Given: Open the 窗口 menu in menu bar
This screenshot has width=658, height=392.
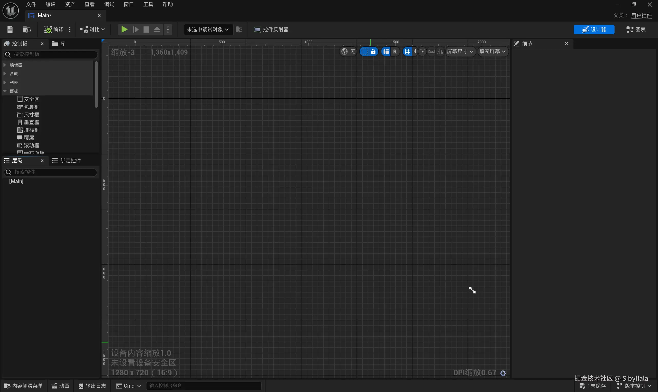Looking at the screenshot, I should [x=129, y=4].
